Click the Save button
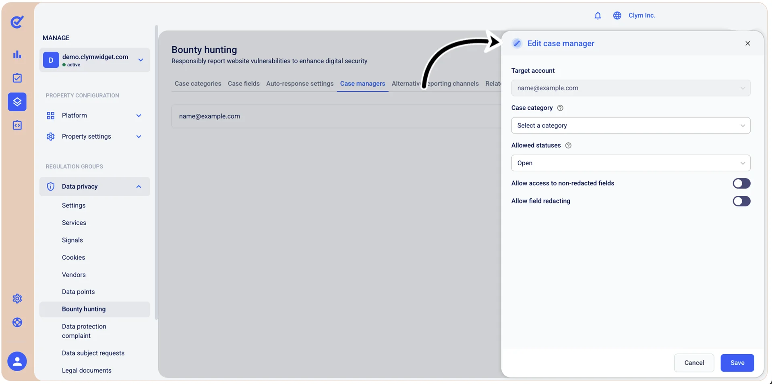The height and width of the screenshot is (384, 772). (x=737, y=363)
